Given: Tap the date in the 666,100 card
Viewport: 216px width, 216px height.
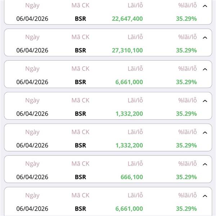Looking at the screenshot, I should [x=32, y=177].
